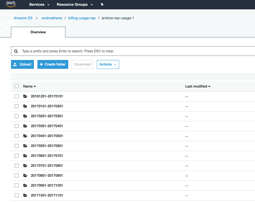This screenshot has width=255, height=202.
Task: Switch to the Overview tab
Action: 38,32
